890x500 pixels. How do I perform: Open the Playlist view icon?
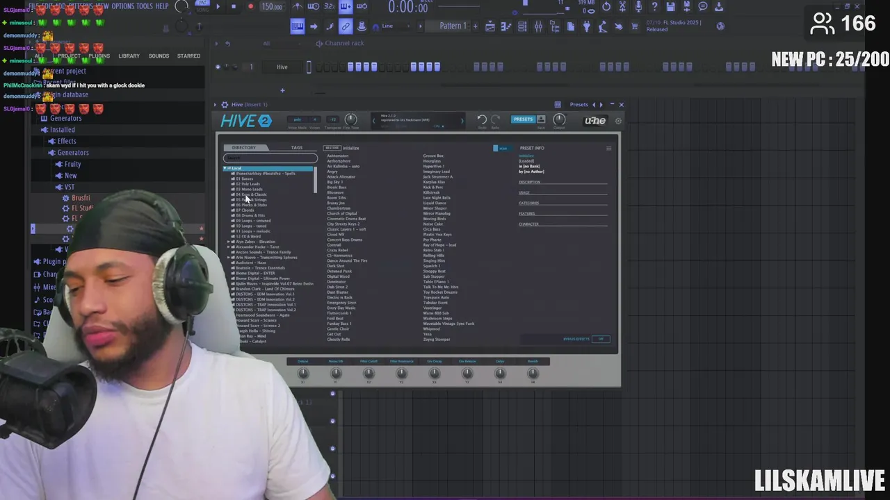[490, 26]
